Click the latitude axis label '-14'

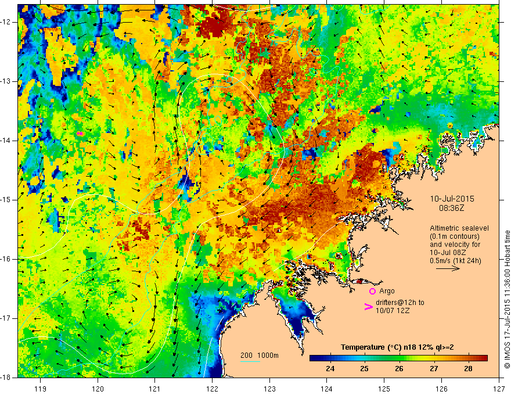[6, 141]
